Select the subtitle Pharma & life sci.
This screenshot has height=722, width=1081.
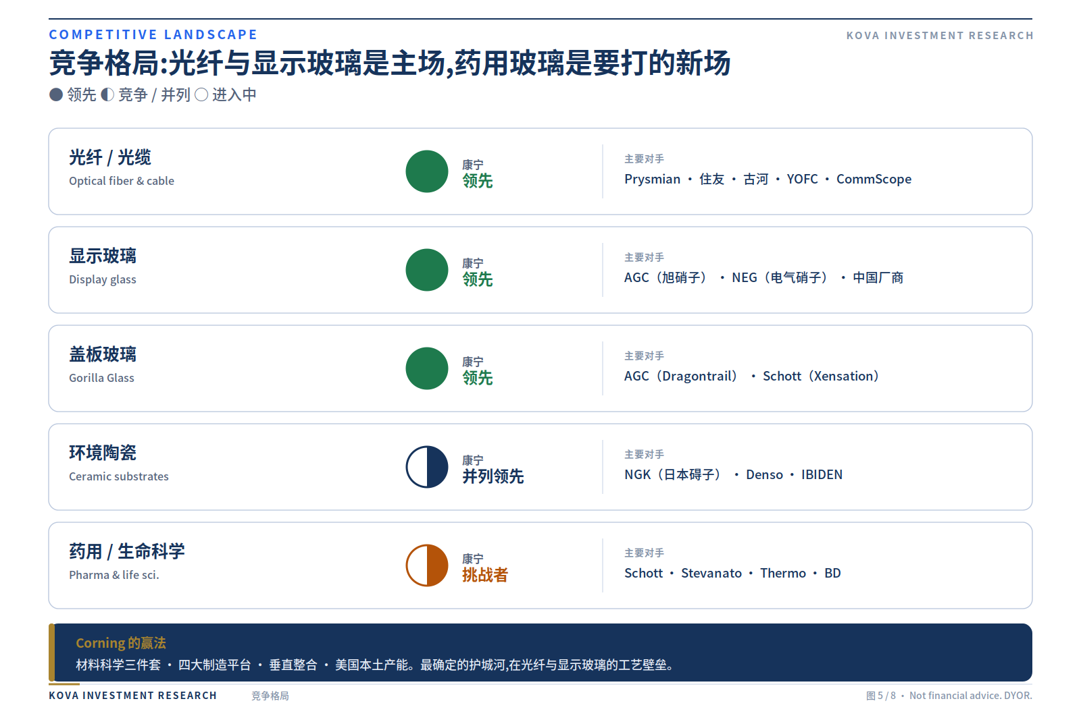coord(114,575)
